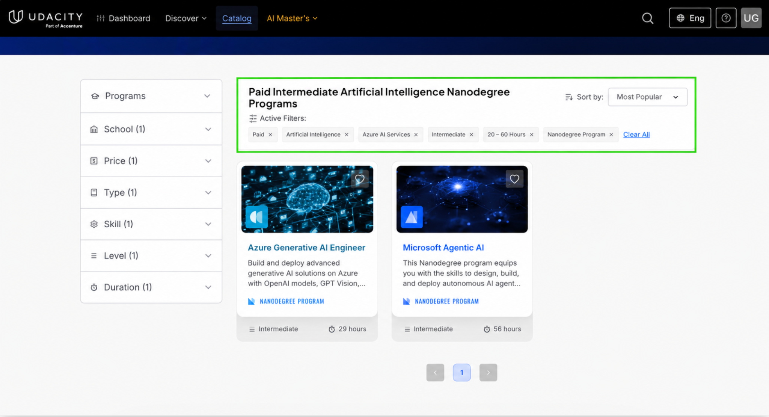
Task: Favorite Microsoft Agentic AI with heart
Action: tap(514, 179)
